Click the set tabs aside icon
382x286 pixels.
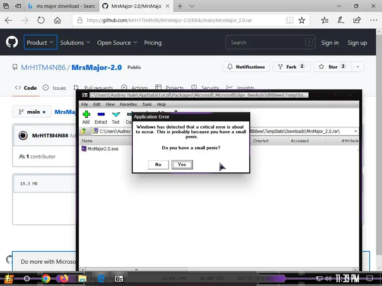coord(18,6)
